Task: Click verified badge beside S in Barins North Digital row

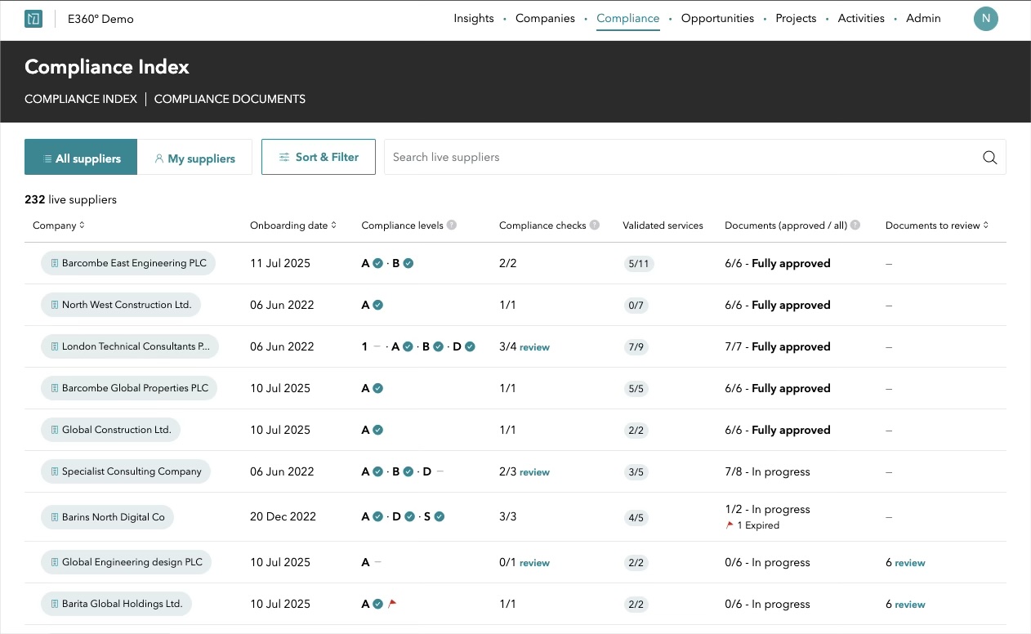Action: (440, 516)
